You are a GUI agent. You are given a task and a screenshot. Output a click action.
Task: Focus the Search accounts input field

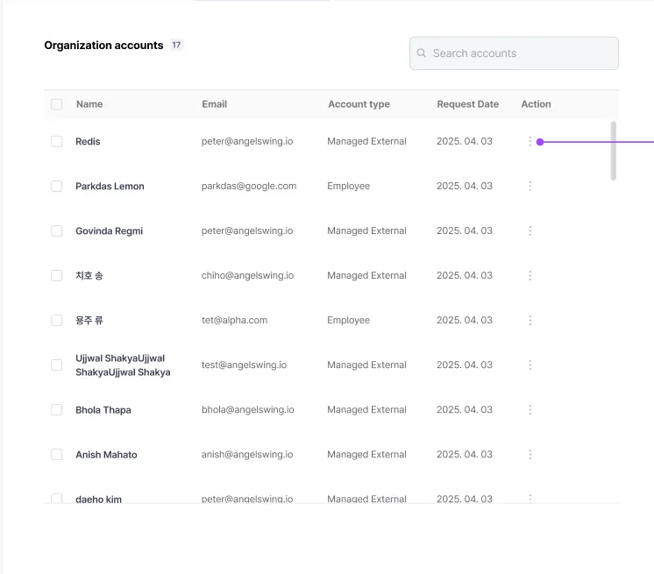(522, 53)
